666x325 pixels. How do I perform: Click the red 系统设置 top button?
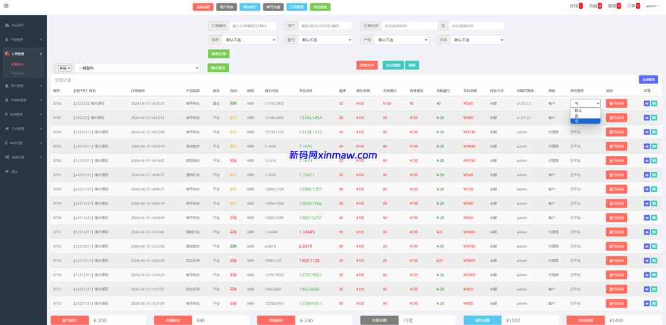(203, 7)
